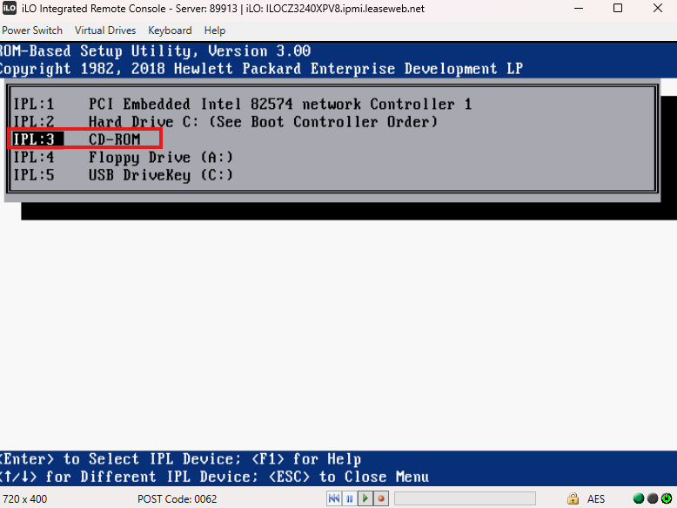Click the dark gray status indicator light
Image resolution: width=677 pixels, height=508 pixels.
click(653, 498)
